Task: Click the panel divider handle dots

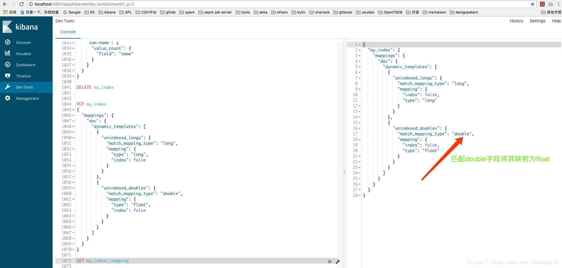Action: [344, 172]
